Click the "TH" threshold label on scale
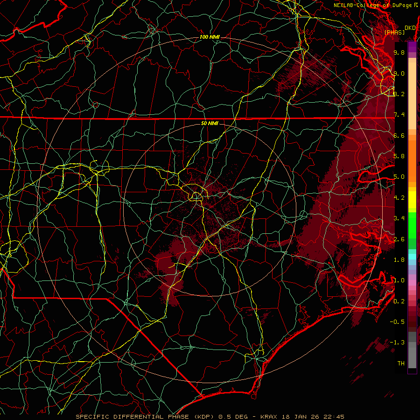Screen dimensions: 420x420 [x=401, y=364]
